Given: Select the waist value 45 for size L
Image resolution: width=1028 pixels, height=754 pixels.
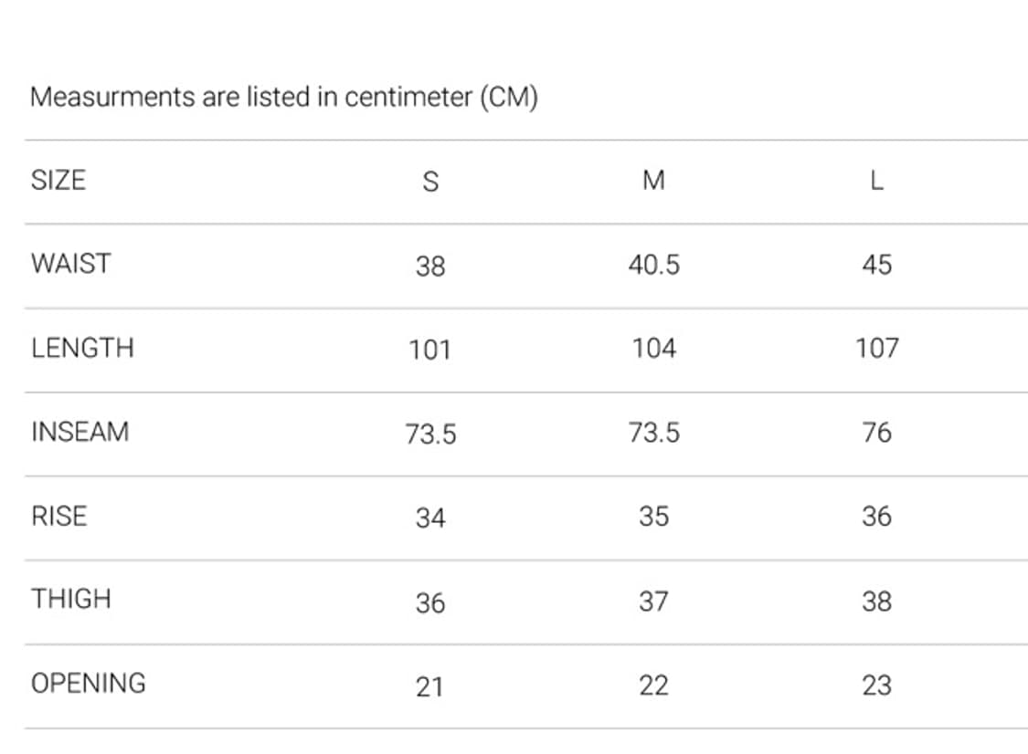Looking at the screenshot, I should tap(876, 266).
